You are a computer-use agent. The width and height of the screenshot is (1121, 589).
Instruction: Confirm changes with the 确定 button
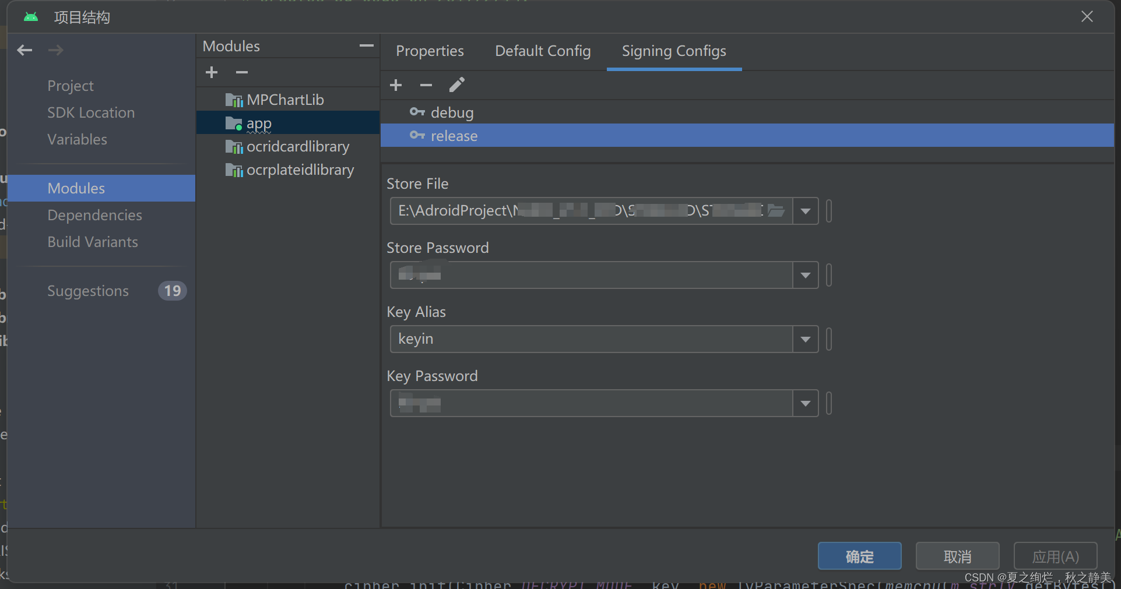(x=859, y=556)
